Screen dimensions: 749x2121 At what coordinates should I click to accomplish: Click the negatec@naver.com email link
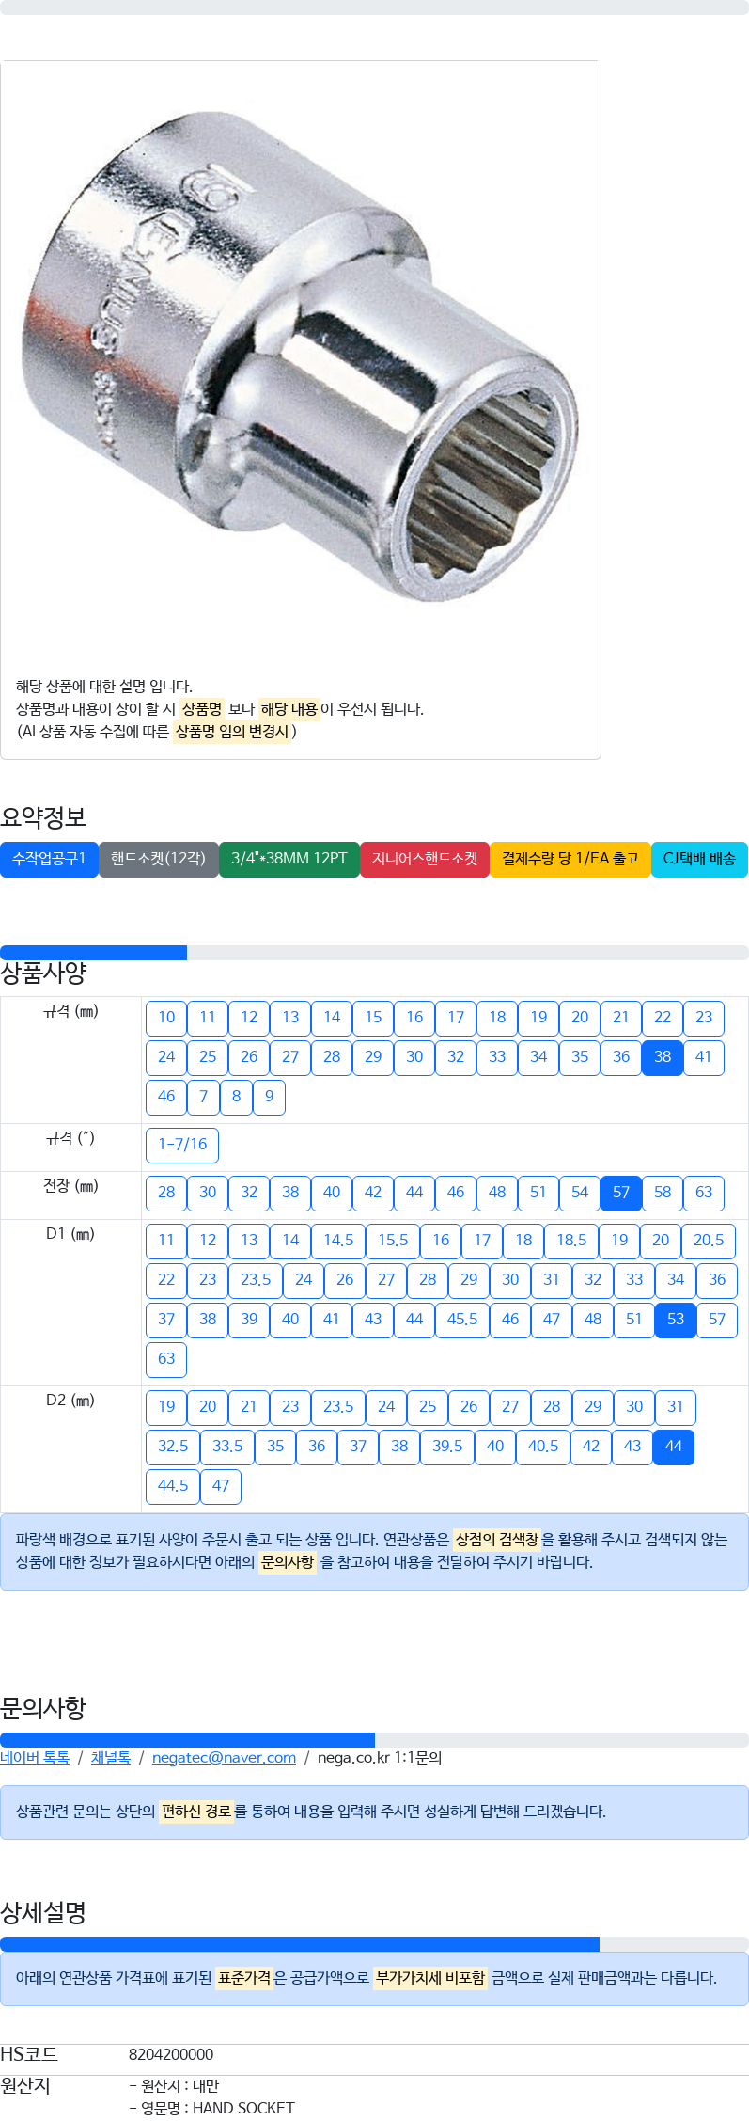[x=224, y=1757]
